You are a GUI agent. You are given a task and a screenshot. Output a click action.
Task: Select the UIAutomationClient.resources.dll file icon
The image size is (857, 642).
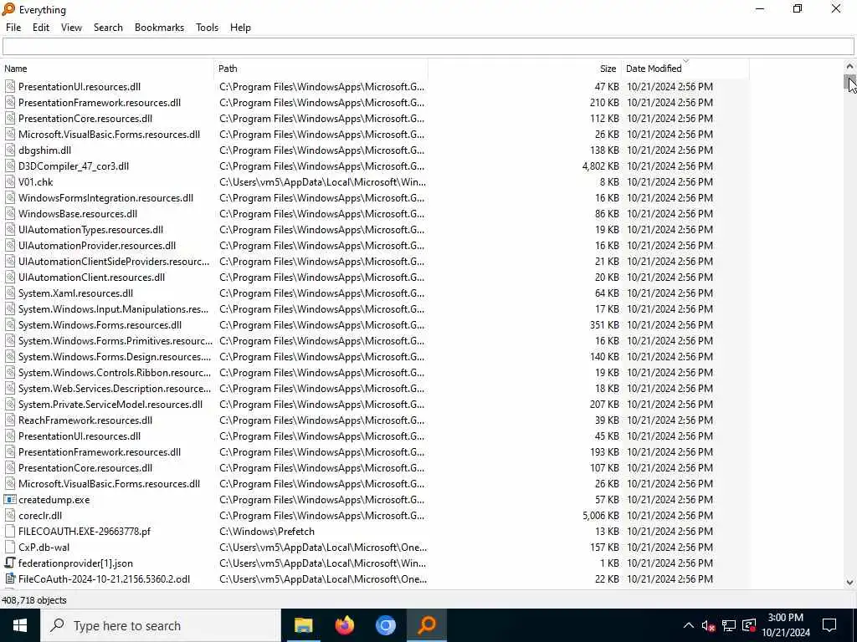[10, 278]
